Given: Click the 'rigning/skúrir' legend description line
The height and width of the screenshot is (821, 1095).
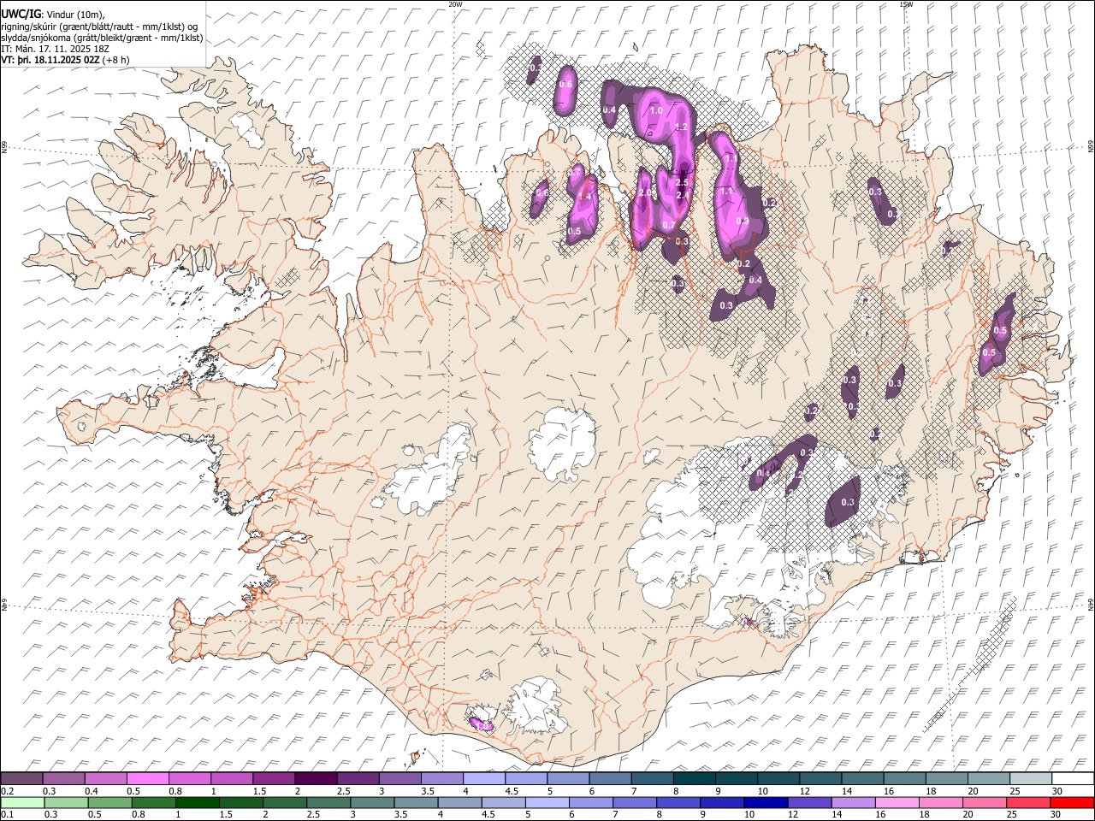Looking at the screenshot, I should click(99, 27).
